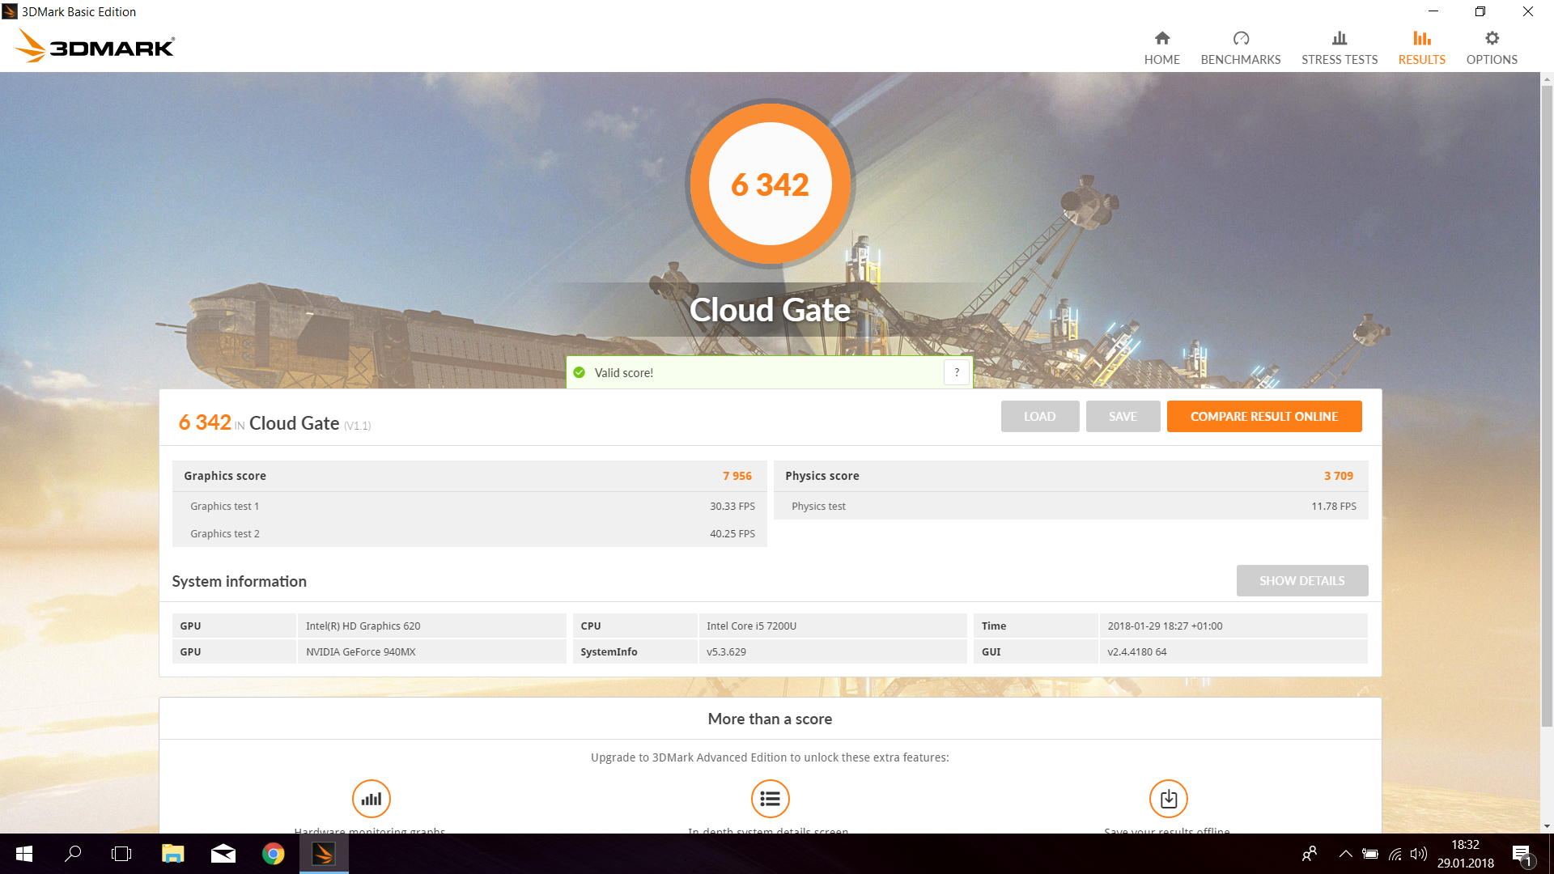
Task: Launch Google Chrome from taskbar
Action: (273, 854)
